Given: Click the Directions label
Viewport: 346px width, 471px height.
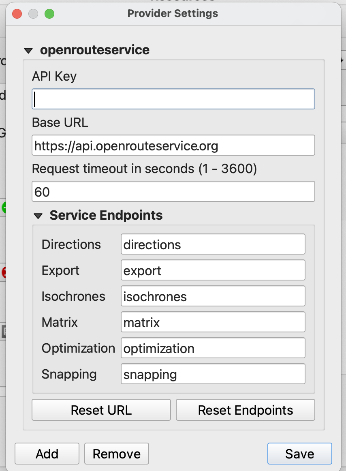Looking at the screenshot, I should pyautogui.click(x=71, y=244).
